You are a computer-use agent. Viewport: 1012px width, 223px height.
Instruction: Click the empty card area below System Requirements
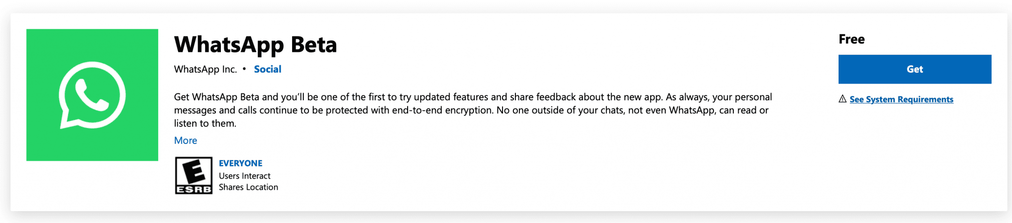click(915, 158)
